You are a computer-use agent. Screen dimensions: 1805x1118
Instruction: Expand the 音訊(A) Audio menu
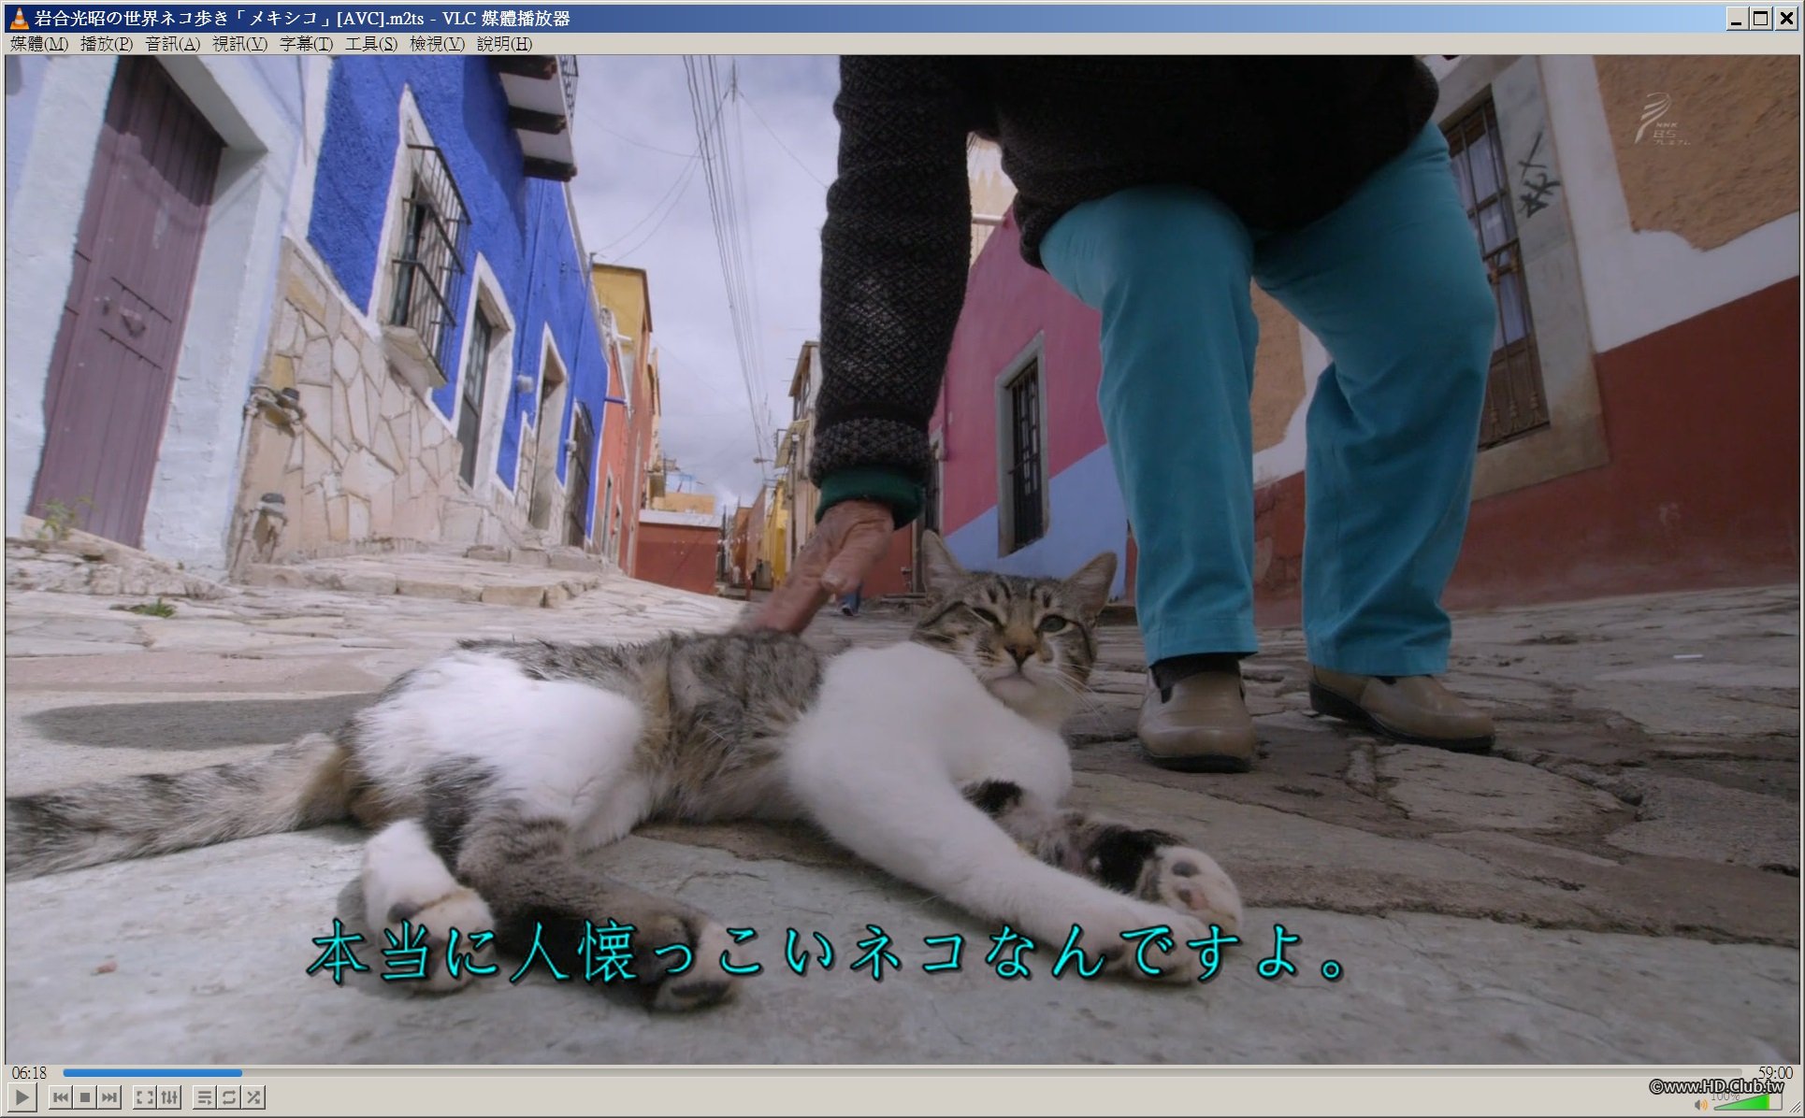click(x=172, y=44)
